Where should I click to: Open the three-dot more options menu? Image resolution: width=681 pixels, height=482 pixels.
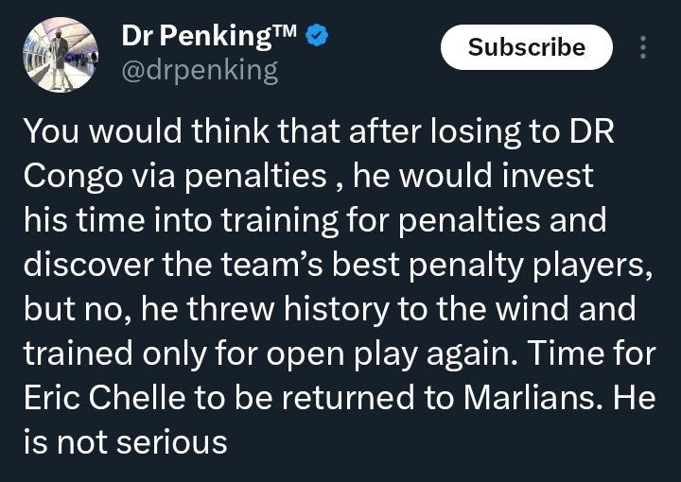pos(644,47)
